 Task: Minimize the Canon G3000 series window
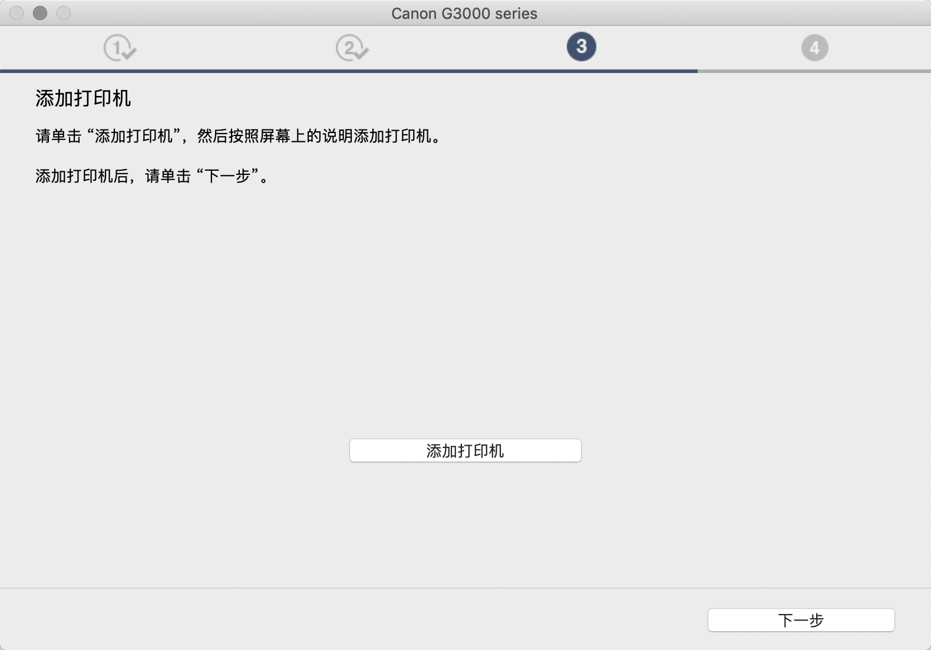40,13
